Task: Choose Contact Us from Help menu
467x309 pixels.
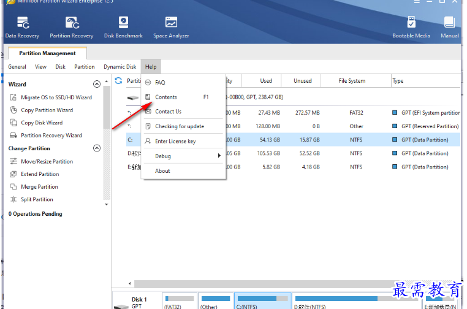Action: click(183, 112)
